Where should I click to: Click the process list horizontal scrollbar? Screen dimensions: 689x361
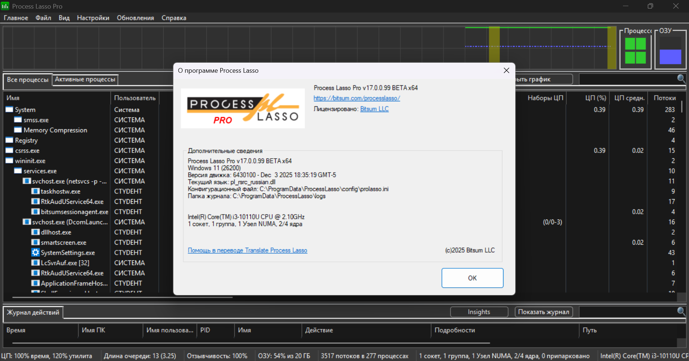(122, 297)
